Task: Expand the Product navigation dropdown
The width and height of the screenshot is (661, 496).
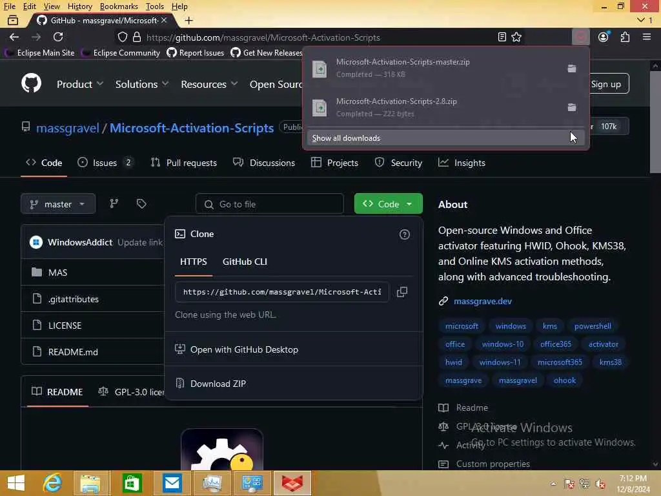Action: 79,84
